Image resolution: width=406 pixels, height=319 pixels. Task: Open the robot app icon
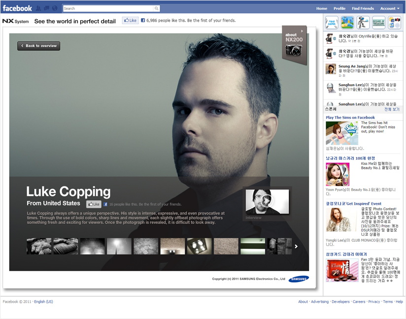pos(363,23)
